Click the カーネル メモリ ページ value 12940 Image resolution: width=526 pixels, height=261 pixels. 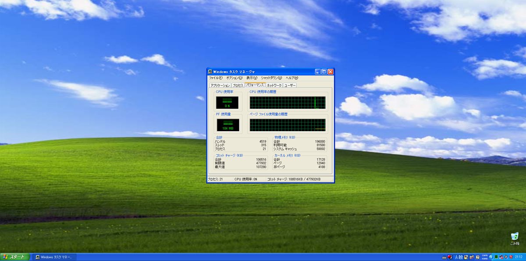pyautogui.click(x=321, y=163)
